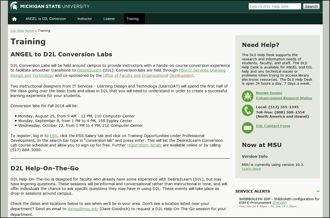Visit MSU IT Services Learning Design and Technology
This screenshot has width=330, height=218.
coord(202,70)
